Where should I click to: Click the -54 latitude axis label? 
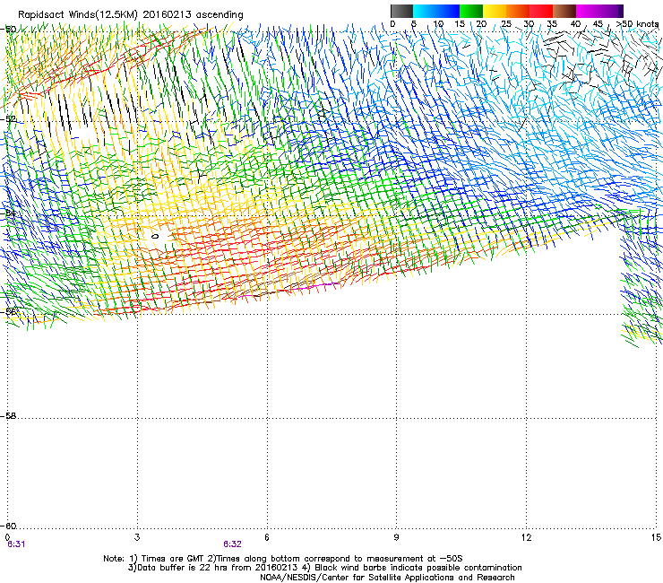coord(9,213)
